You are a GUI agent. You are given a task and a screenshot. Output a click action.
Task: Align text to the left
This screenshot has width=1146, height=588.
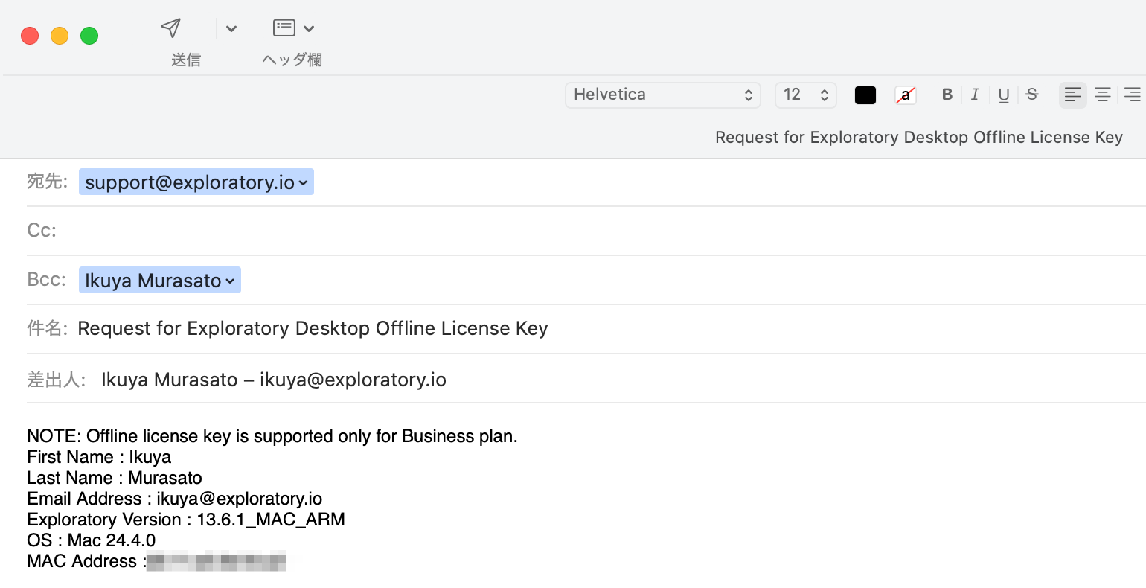coord(1072,95)
